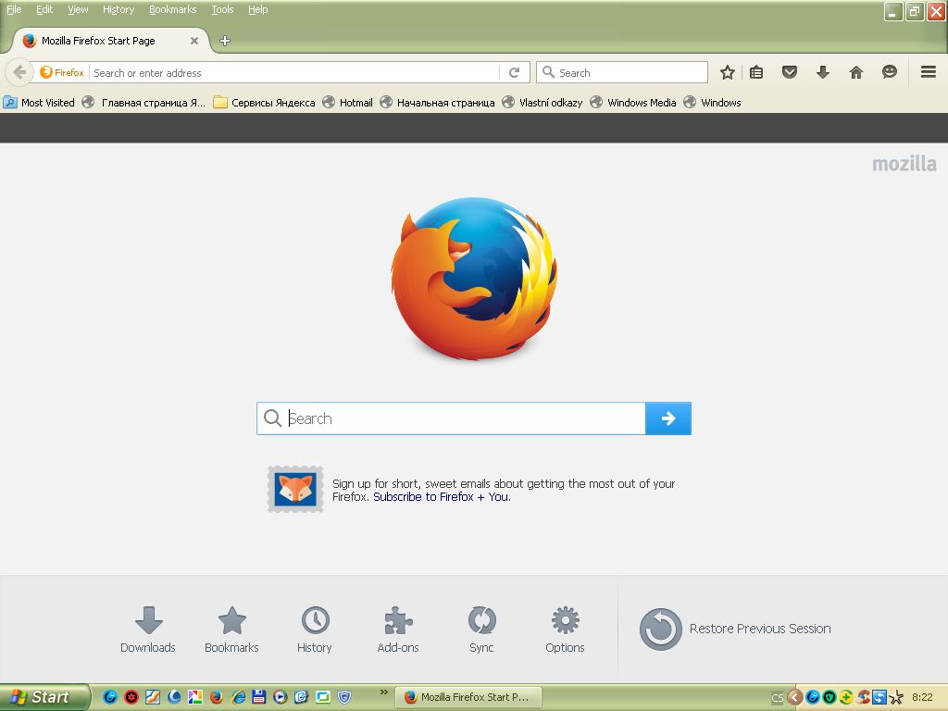Click the Windows Start button
Image resolution: width=948 pixels, height=711 pixels.
pyautogui.click(x=44, y=697)
